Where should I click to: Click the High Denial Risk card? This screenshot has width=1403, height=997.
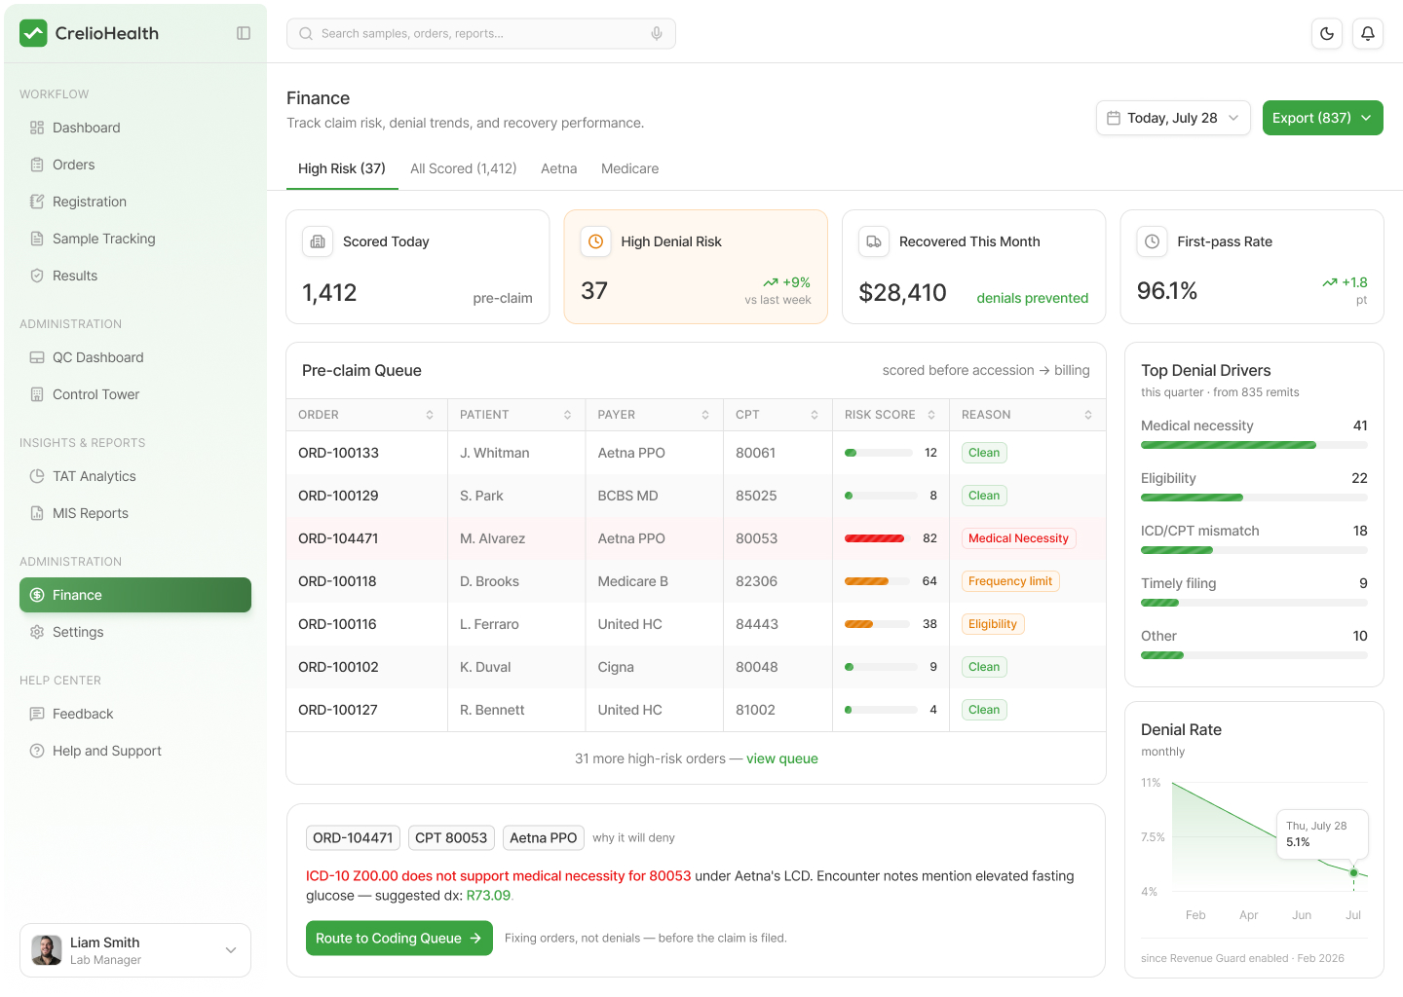pyautogui.click(x=696, y=267)
